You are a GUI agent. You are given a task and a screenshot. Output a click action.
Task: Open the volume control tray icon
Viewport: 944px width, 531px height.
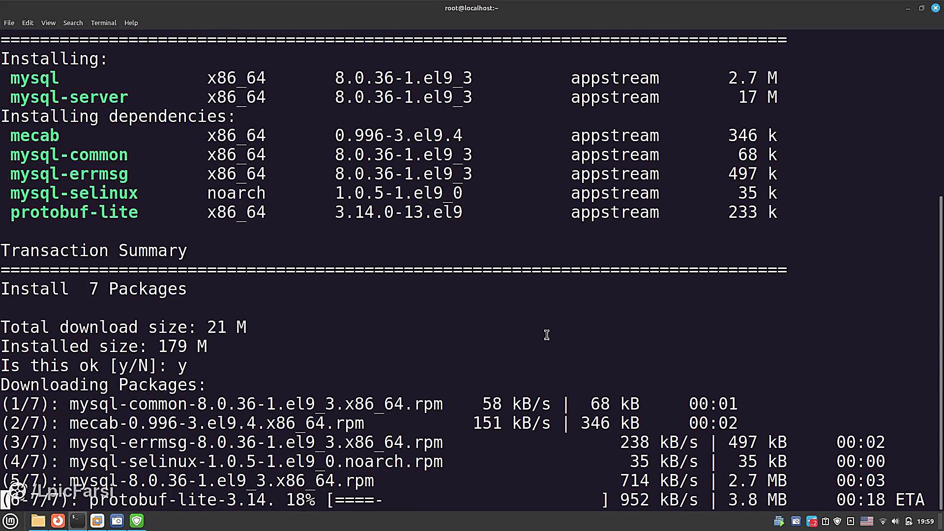[x=895, y=521]
